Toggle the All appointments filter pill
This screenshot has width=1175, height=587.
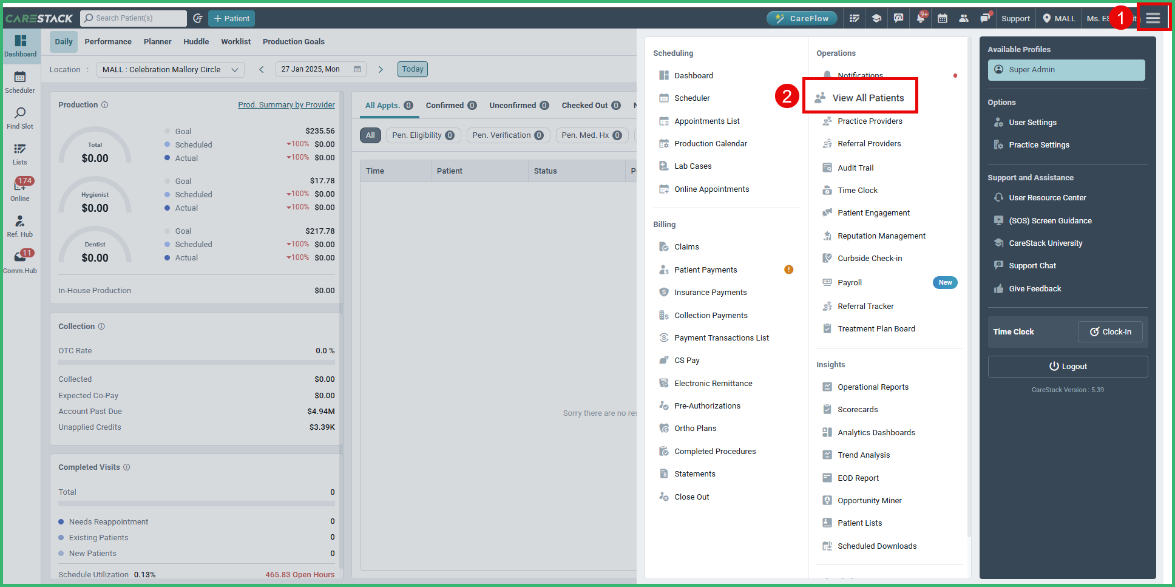[x=370, y=135]
